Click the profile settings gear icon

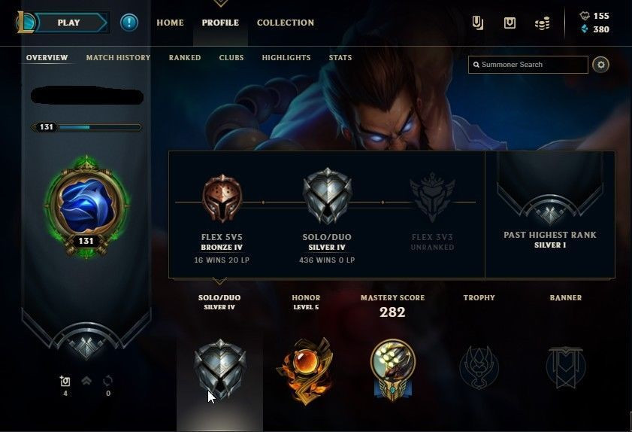(600, 65)
